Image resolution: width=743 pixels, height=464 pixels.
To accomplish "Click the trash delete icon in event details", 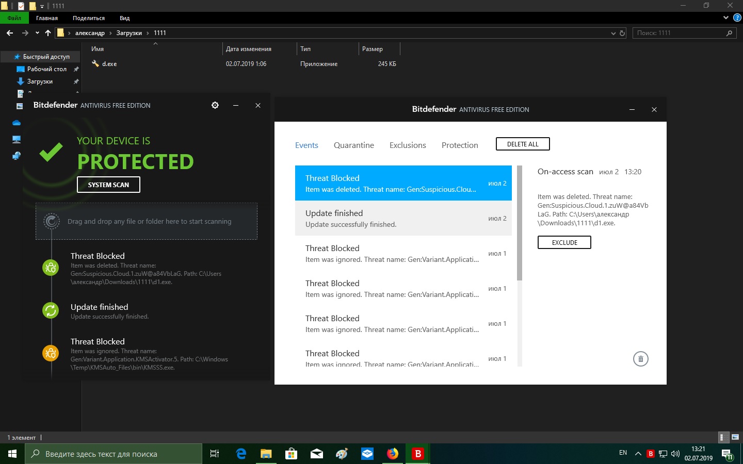I will [x=640, y=359].
